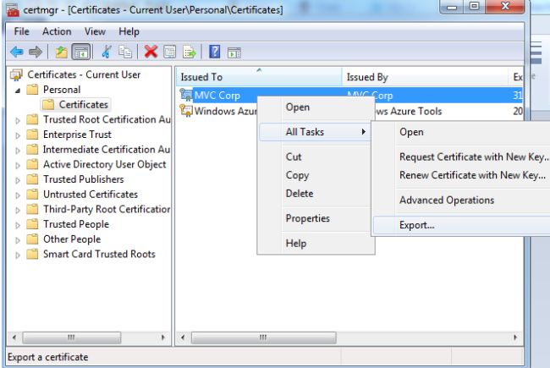
Task: Collapse the Personal tree node
Action: [18, 91]
